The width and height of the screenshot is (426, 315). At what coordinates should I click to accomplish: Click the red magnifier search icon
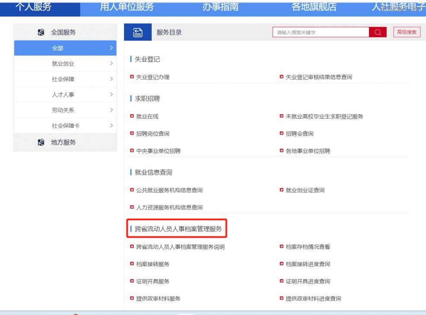click(378, 32)
